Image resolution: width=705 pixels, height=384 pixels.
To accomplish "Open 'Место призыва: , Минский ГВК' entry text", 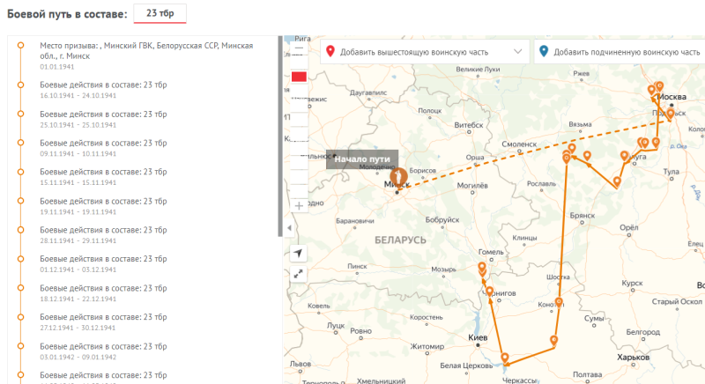I will click(146, 51).
